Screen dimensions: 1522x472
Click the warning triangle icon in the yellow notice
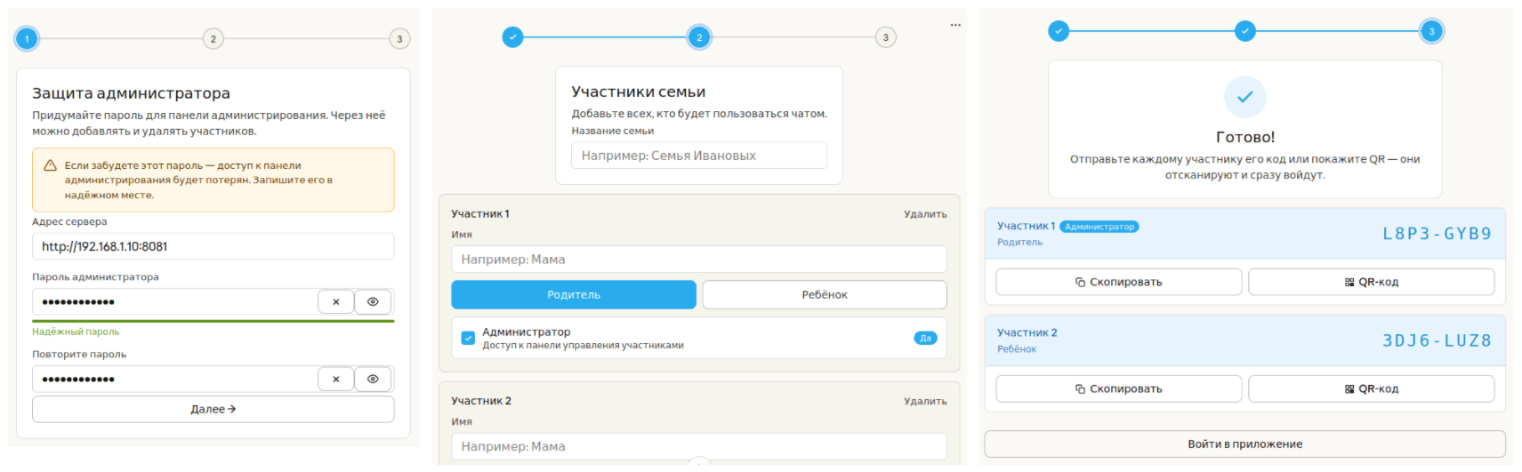click(51, 165)
